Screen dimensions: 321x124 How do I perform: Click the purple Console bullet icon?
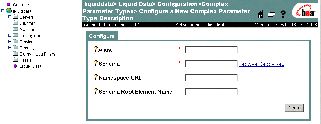click(x=9, y=5)
